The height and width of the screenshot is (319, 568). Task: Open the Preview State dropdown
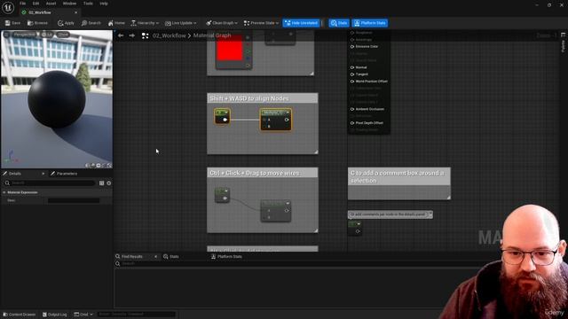tap(261, 23)
